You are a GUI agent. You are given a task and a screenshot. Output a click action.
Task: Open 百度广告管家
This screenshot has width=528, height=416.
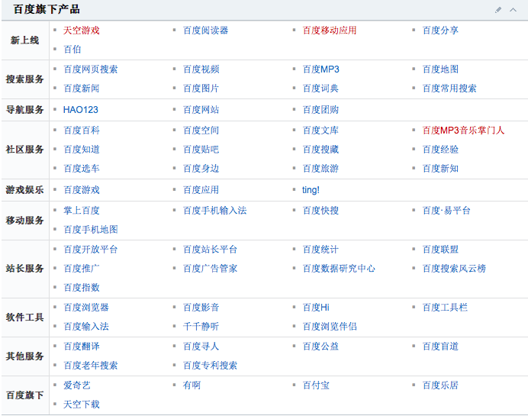(210, 269)
